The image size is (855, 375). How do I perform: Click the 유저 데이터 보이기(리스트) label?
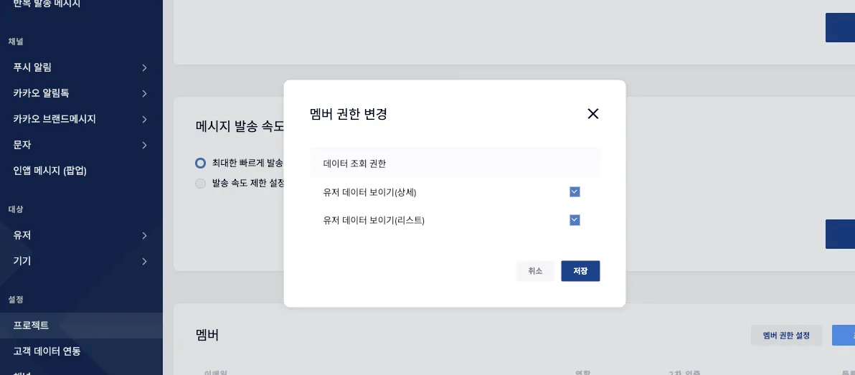click(374, 220)
